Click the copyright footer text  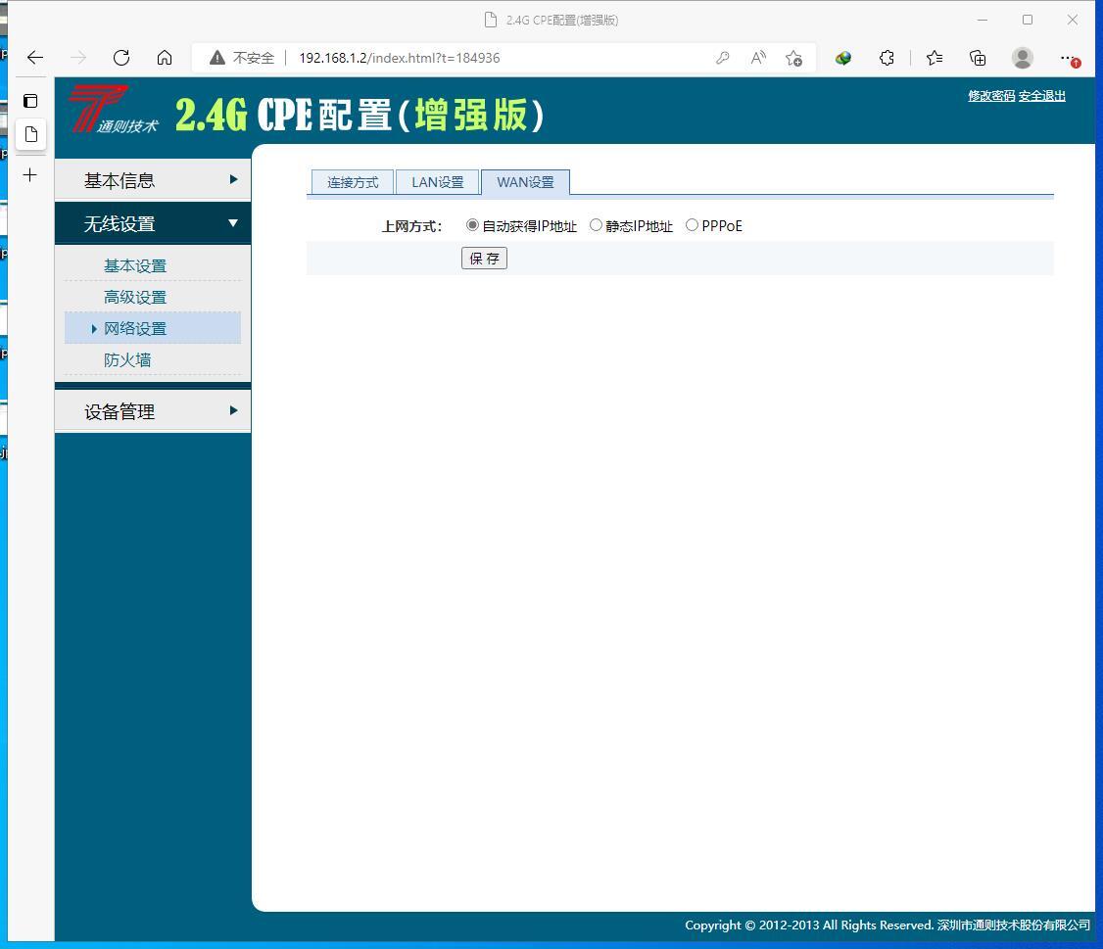(887, 925)
